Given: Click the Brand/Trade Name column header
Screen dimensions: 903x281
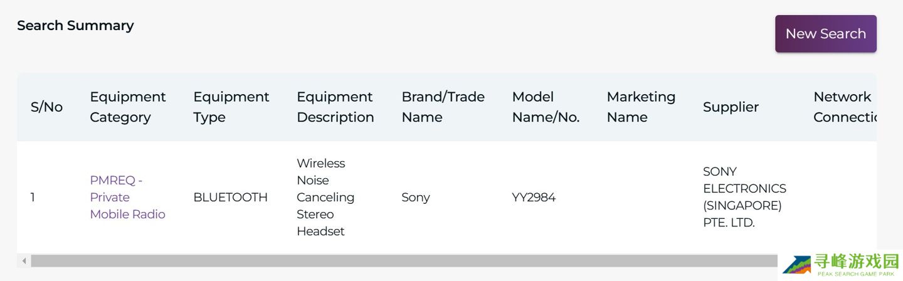Looking at the screenshot, I should pyautogui.click(x=443, y=107).
